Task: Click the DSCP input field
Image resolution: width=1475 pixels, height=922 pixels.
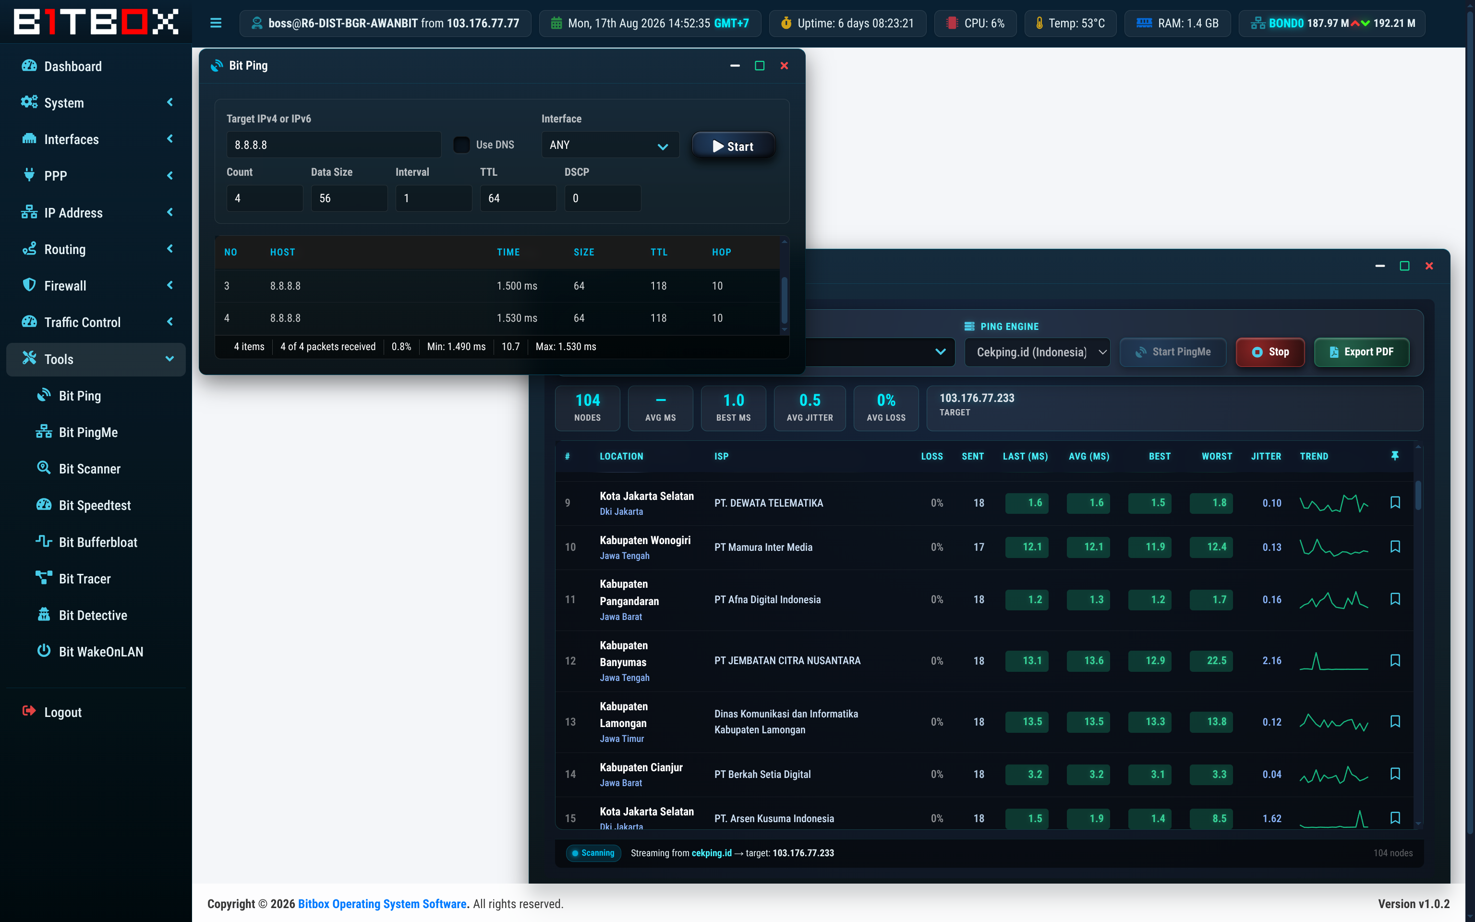Action: point(602,198)
